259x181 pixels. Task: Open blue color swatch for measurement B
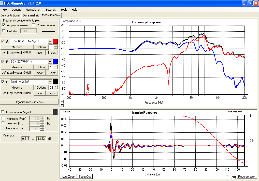click(55, 62)
